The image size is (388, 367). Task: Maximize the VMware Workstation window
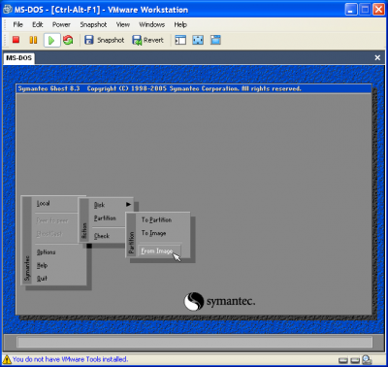click(365, 10)
